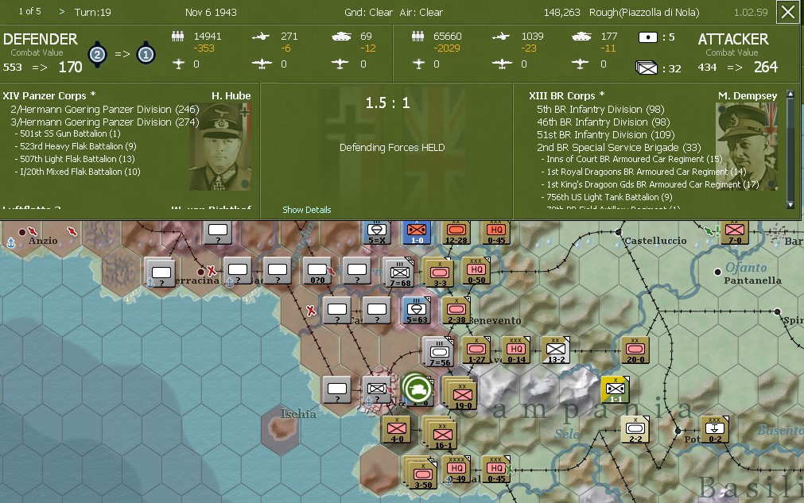Select 5th BR Infantry Division row
804x503 pixels.
tap(600, 109)
